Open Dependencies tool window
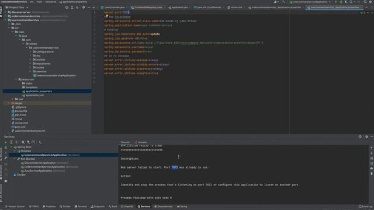The image size is (374, 210). coord(163,206)
